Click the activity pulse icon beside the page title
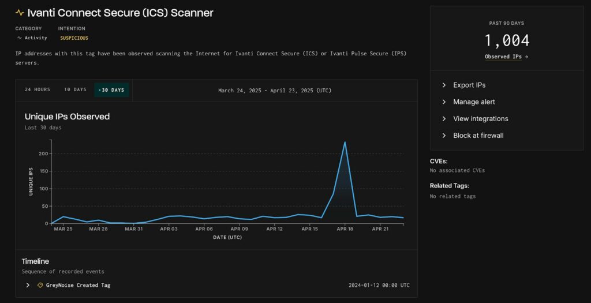Screen dimensions: 591x303 [x=20, y=13]
